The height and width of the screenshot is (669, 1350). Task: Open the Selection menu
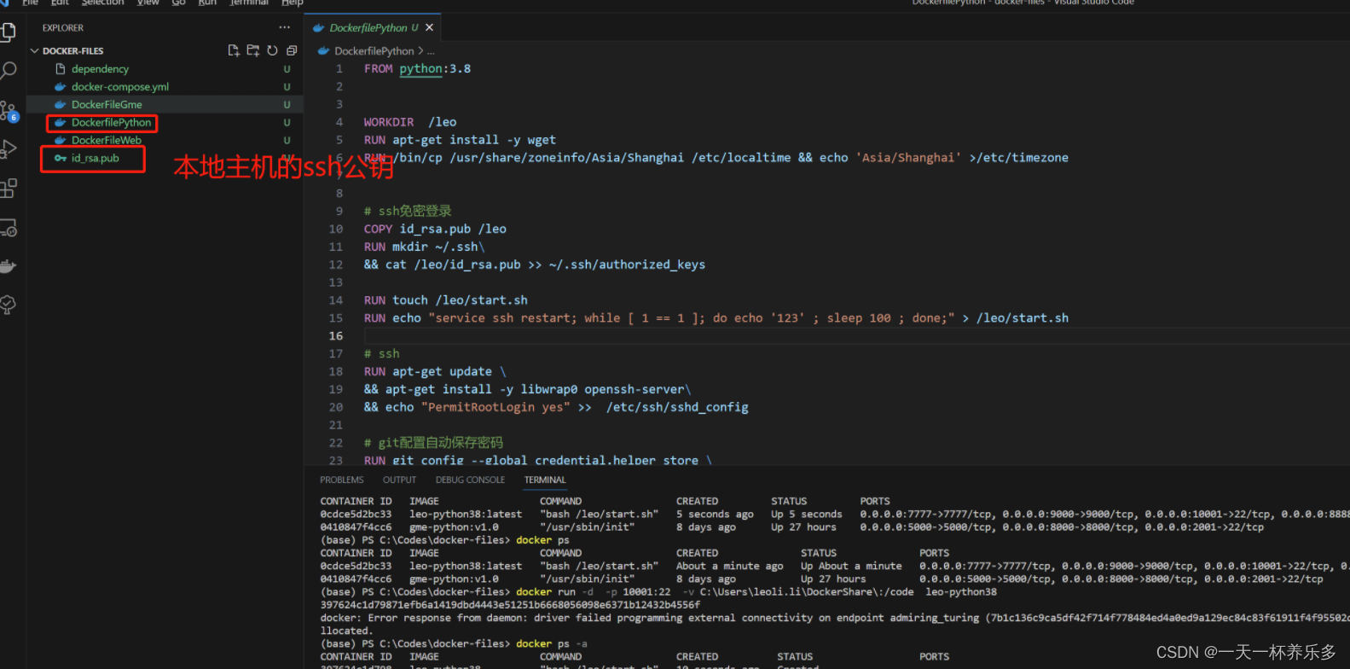[102, 3]
